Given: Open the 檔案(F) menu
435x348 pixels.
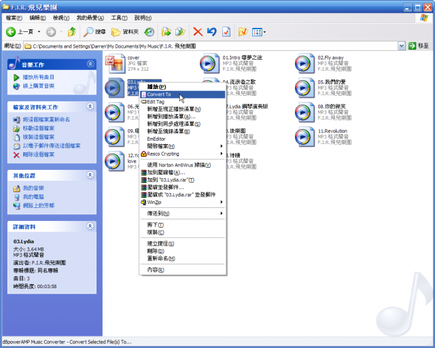Looking at the screenshot, I should point(14,18).
